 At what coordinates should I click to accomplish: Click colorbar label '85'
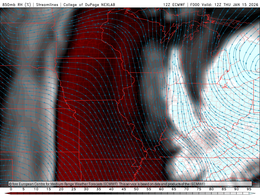[224, 189]
